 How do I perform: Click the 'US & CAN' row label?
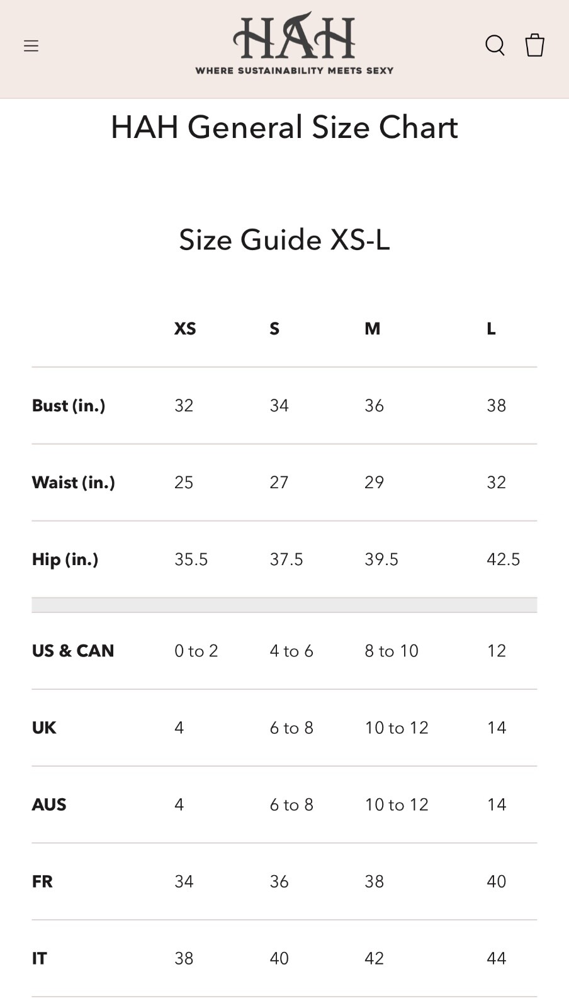click(73, 651)
